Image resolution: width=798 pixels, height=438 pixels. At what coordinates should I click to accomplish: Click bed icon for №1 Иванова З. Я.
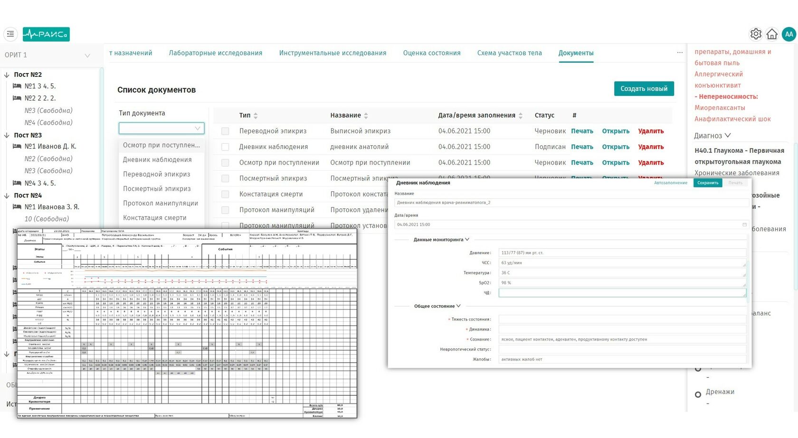(x=17, y=207)
